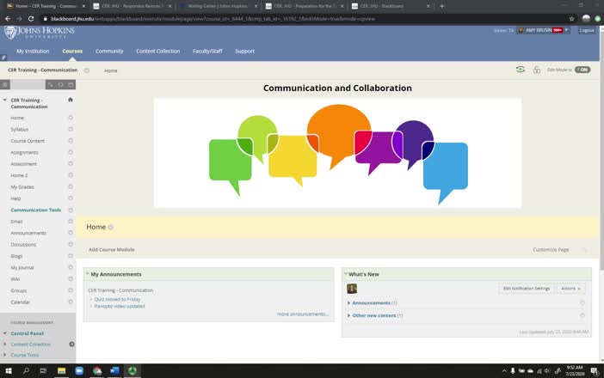Screen dimensions: 604x378
Task: Open File Explorer from taskbar
Action: tap(61, 370)
